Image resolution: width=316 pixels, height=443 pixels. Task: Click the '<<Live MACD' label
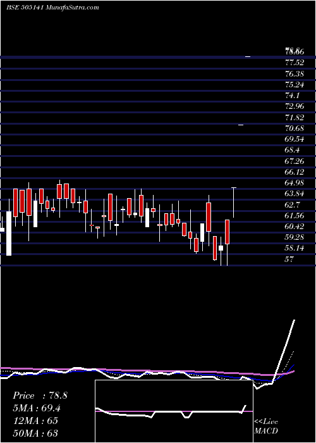(266, 427)
